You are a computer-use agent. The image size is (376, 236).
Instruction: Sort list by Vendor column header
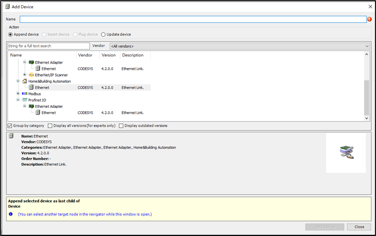click(x=85, y=55)
